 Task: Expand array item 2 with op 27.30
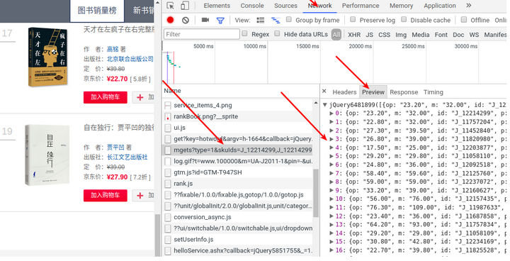(x=331, y=130)
